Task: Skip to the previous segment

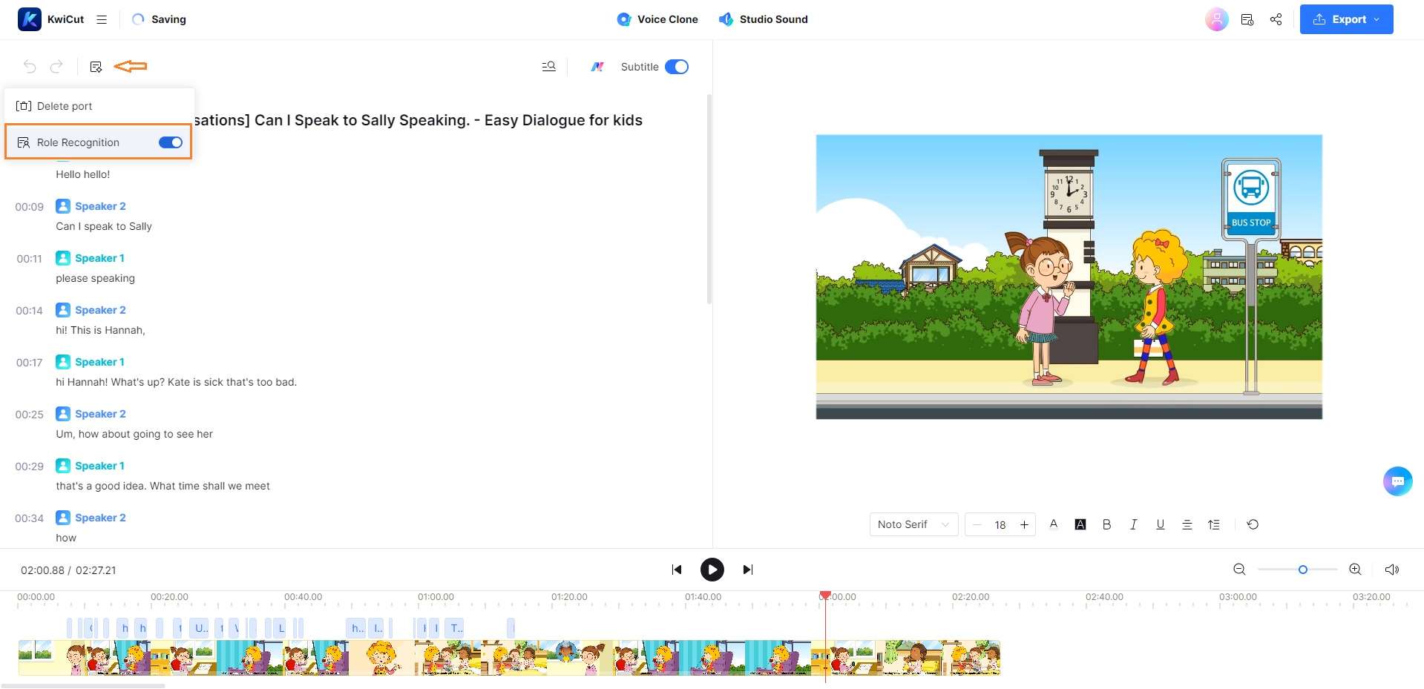Action: coord(677,570)
